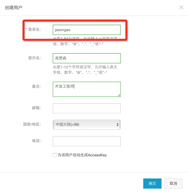This screenshot has height=195, width=188.
Task: Close the 创建用户 dialog with X
Action: tap(181, 7)
